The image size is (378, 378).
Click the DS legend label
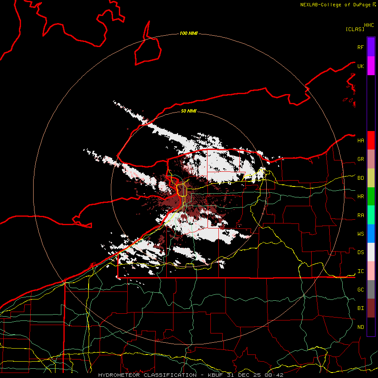click(360, 252)
